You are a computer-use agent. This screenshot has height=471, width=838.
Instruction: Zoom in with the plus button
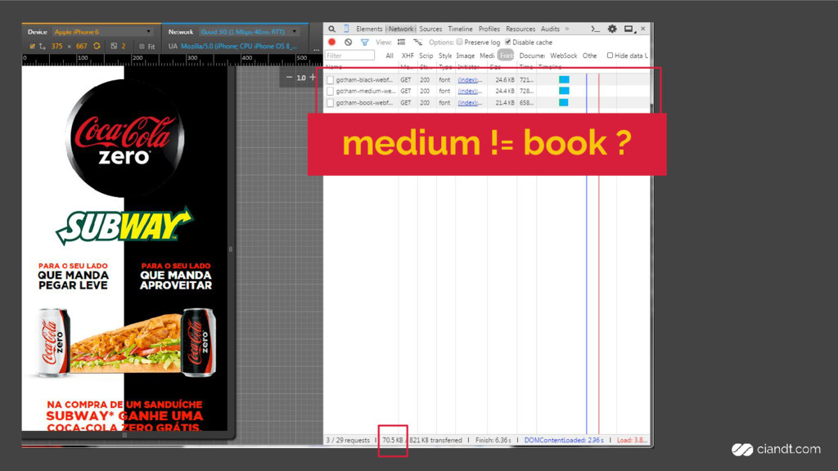click(x=313, y=78)
